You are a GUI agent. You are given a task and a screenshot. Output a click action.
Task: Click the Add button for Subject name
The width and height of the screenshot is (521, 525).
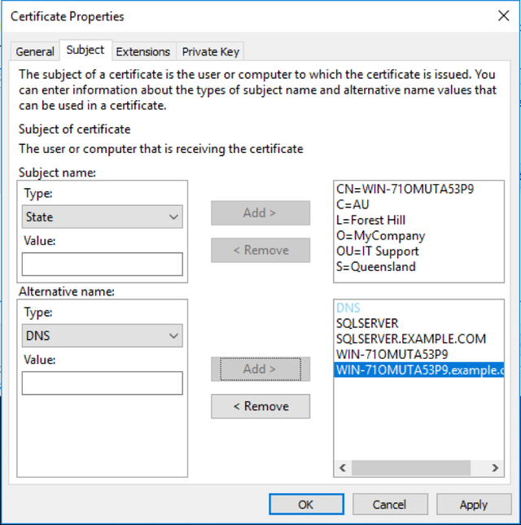[260, 213]
